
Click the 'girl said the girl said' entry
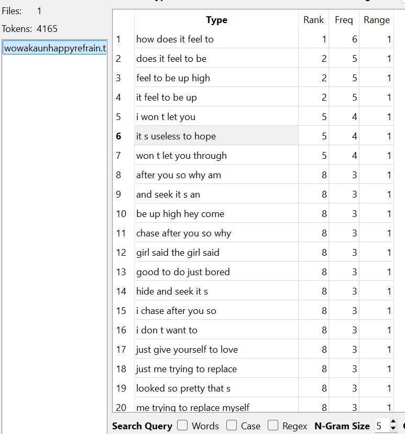pyautogui.click(x=178, y=253)
